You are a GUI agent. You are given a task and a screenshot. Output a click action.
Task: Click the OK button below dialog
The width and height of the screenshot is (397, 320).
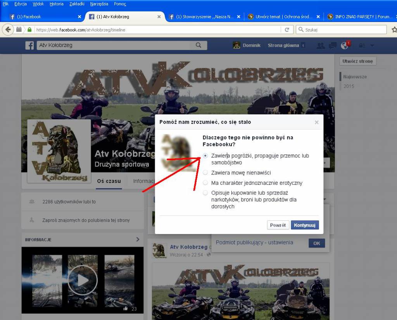(x=316, y=243)
